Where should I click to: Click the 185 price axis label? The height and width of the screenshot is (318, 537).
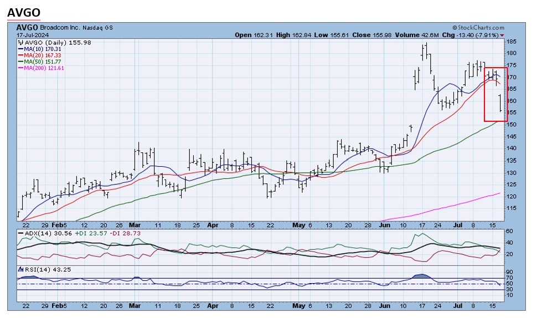point(512,42)
